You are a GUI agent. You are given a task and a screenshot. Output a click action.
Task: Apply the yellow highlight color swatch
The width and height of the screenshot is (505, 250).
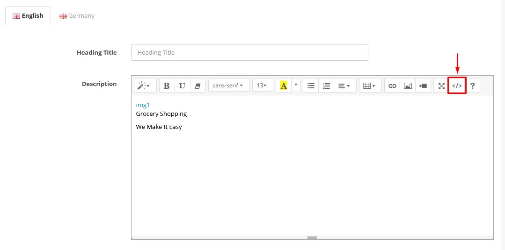click(284, 86)
